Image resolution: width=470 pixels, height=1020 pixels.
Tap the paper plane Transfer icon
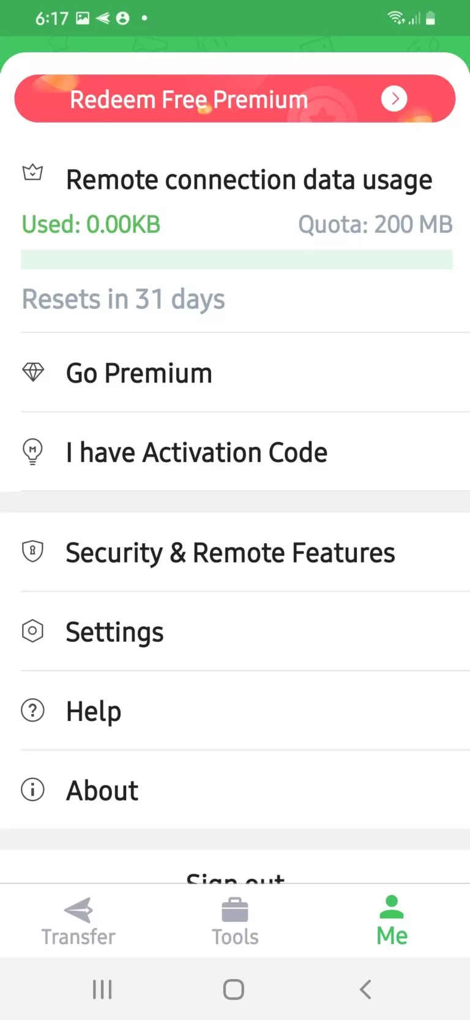point(78,910)
